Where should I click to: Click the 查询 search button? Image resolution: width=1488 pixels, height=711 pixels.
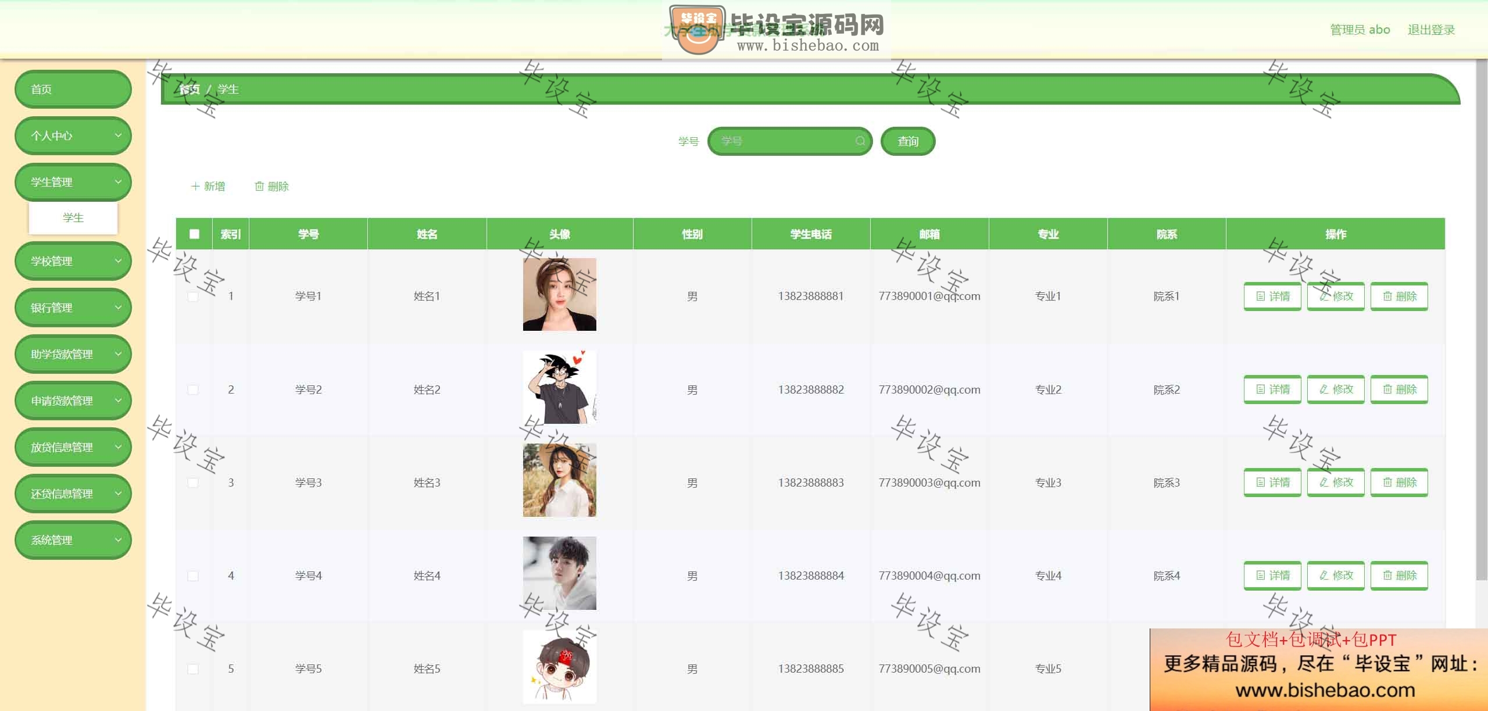[x=908, y=141]
